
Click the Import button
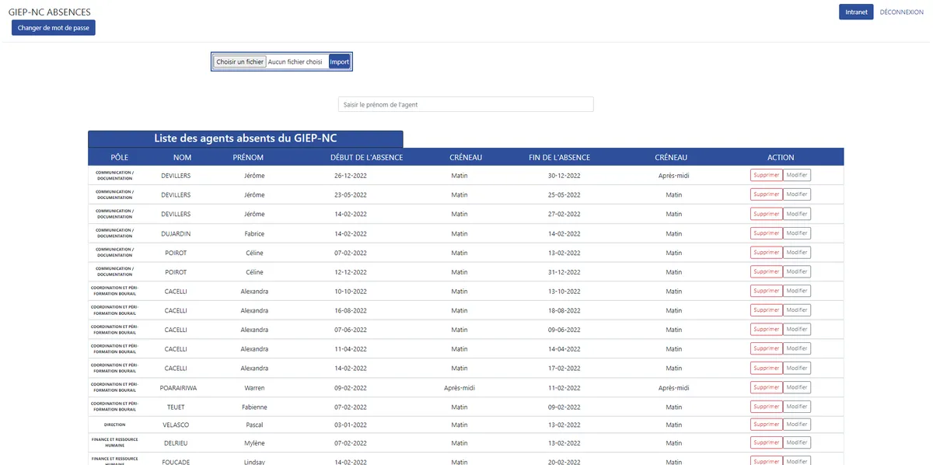tap(339, 61)
